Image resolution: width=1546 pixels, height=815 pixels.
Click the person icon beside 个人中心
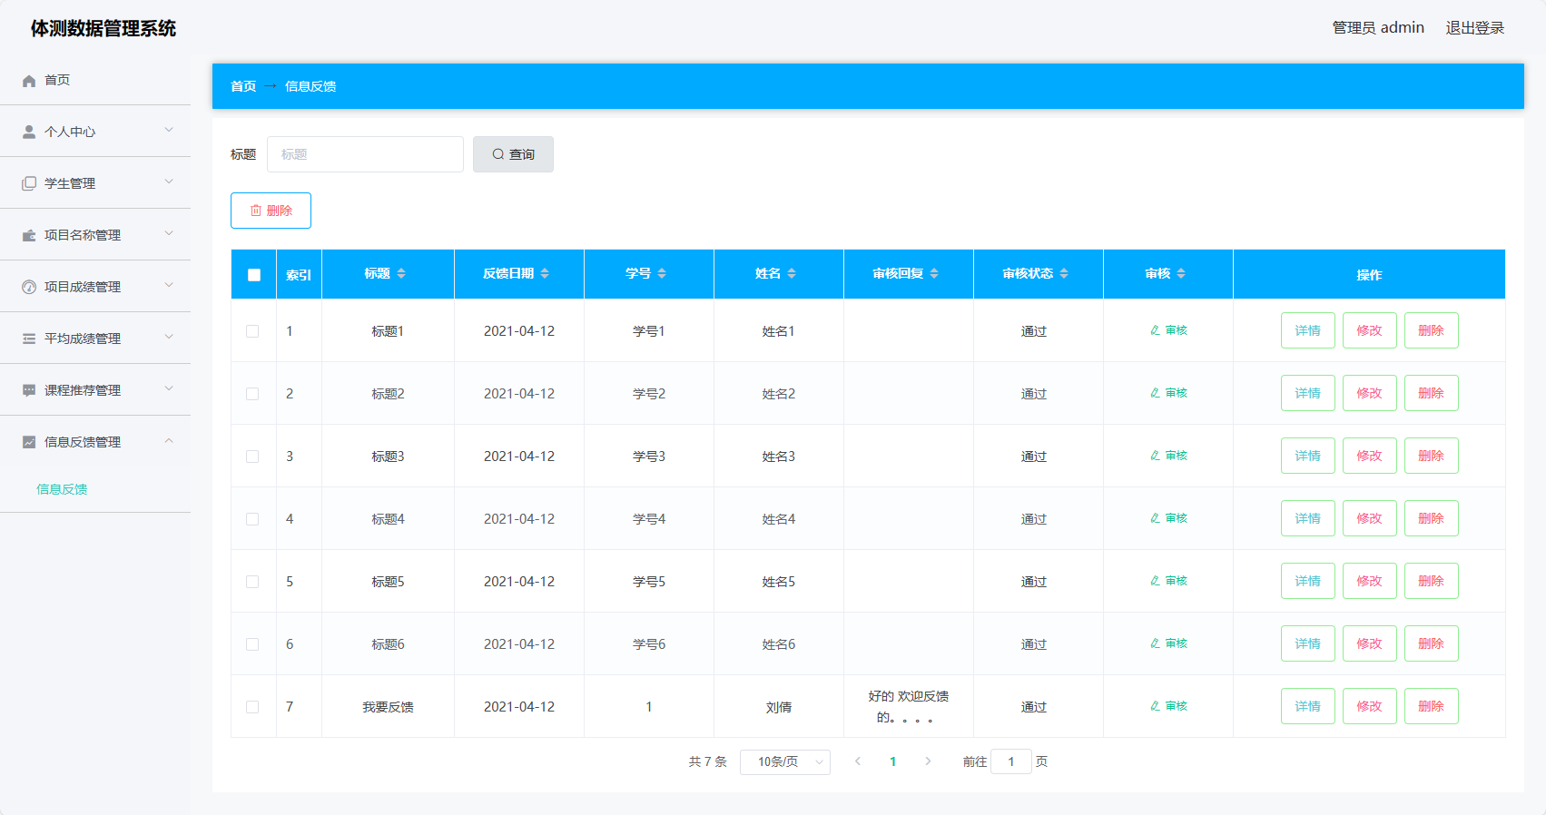(29, 132)
